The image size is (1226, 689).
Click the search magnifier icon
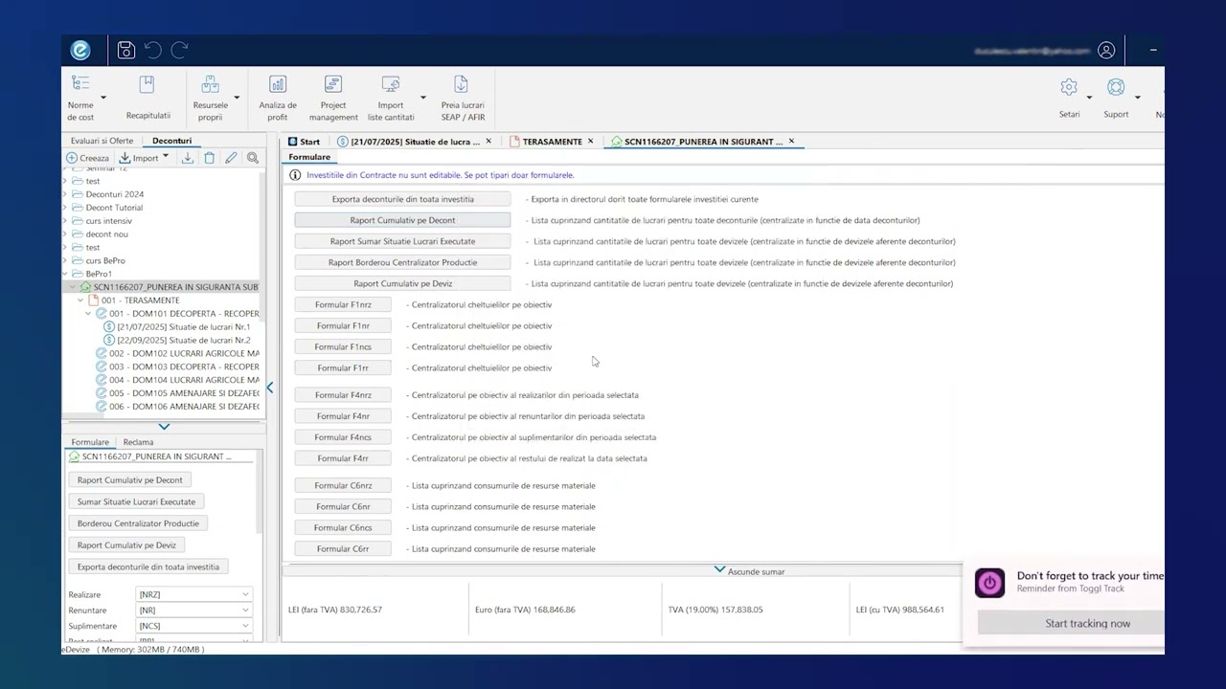253,158
